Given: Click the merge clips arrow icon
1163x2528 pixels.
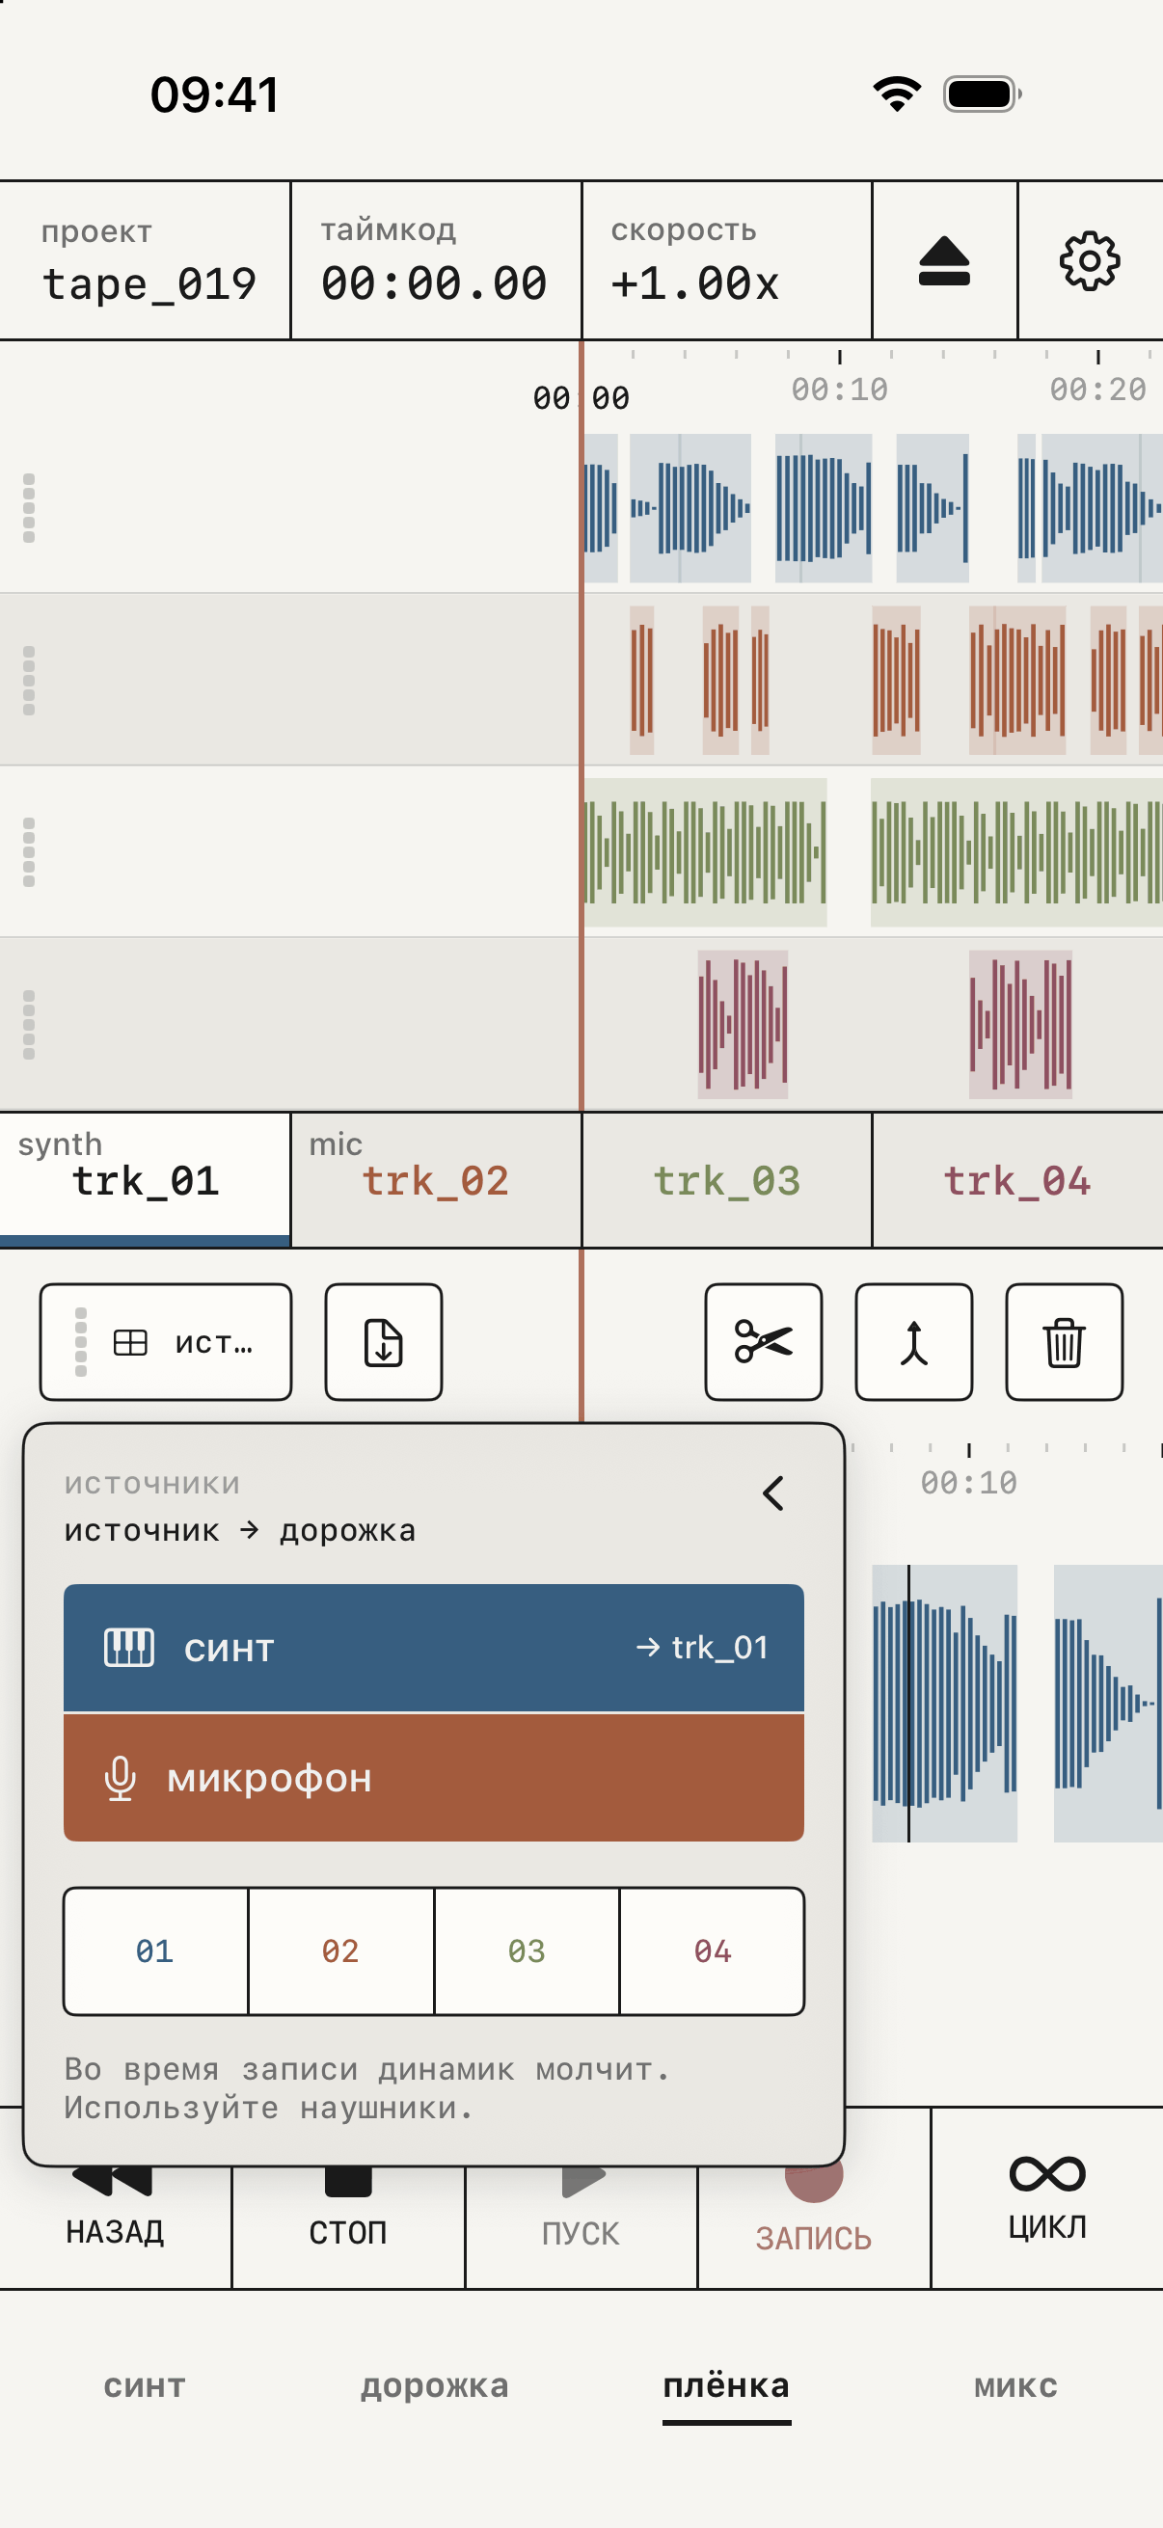Looking at the screenshot, I should click(913, 1341).
